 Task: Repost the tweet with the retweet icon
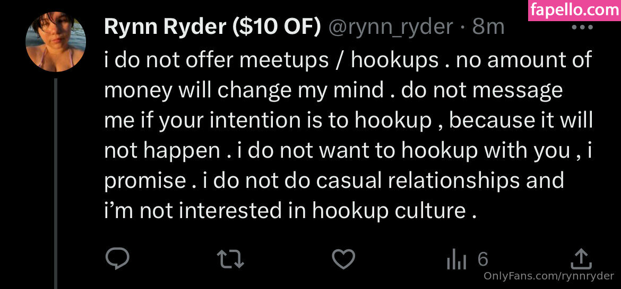pos(231,259)
